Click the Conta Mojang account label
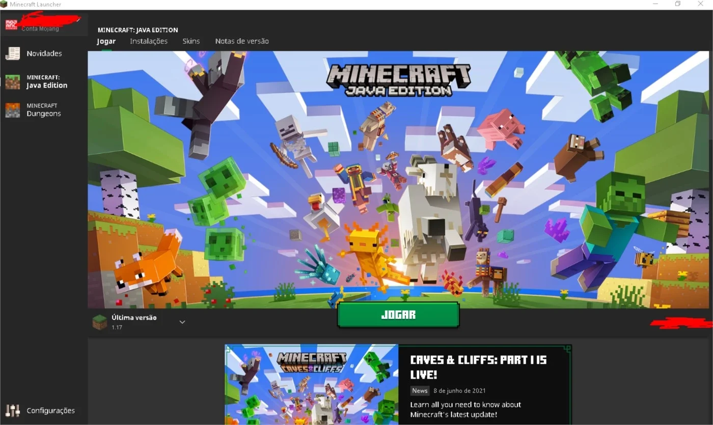 [40, 29]
